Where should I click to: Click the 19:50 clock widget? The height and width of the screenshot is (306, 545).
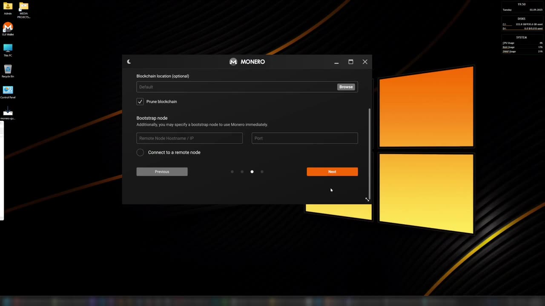click(x=522, y=4)
